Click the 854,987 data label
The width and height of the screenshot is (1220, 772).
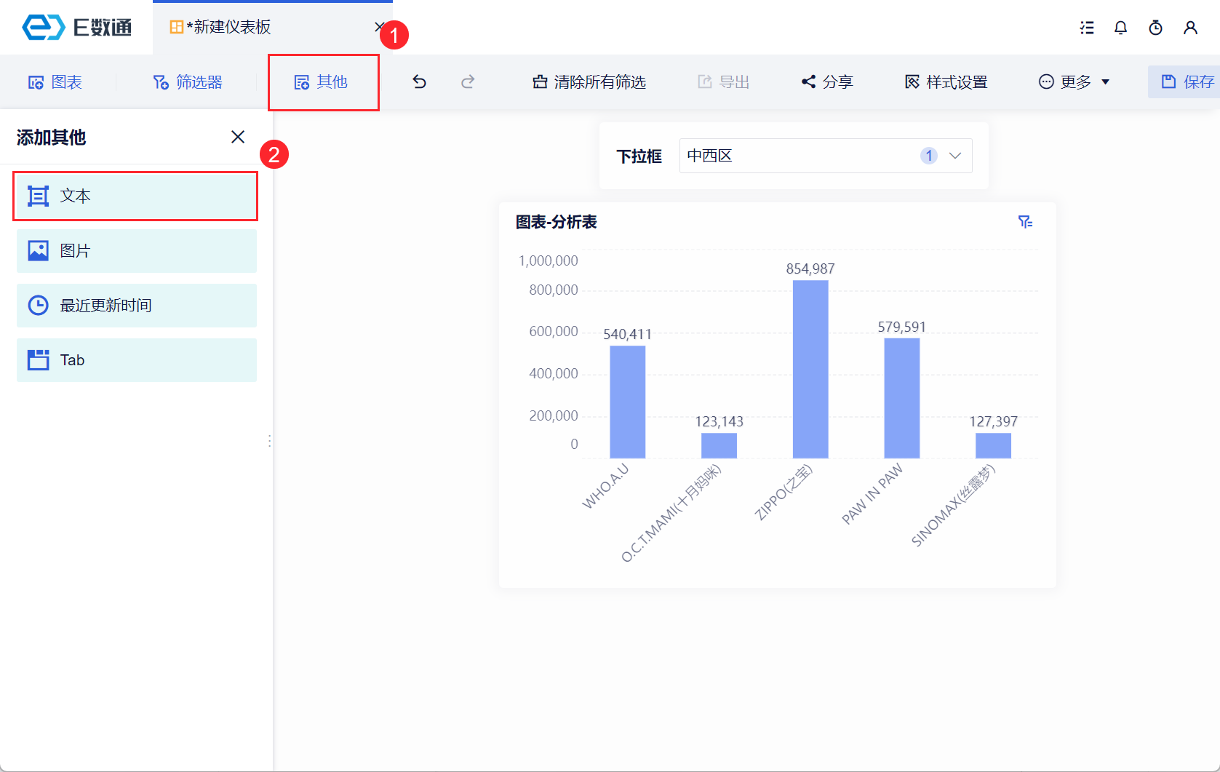810,268
